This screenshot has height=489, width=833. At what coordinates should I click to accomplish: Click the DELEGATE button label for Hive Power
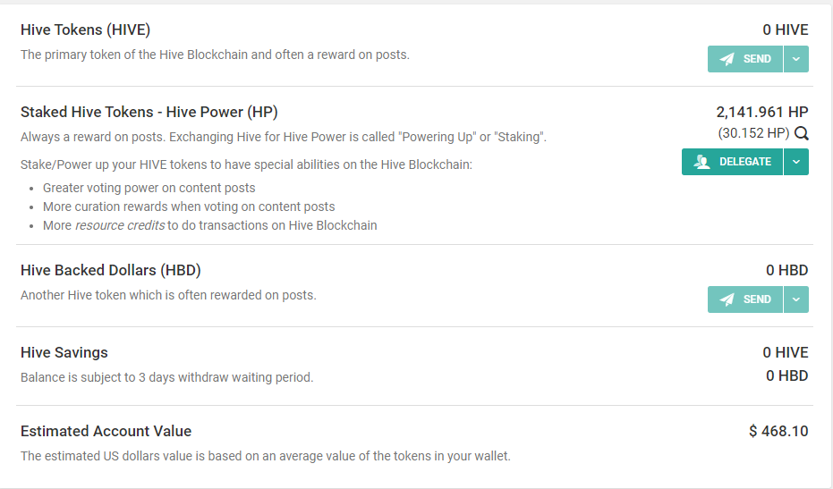click(744, 162)
